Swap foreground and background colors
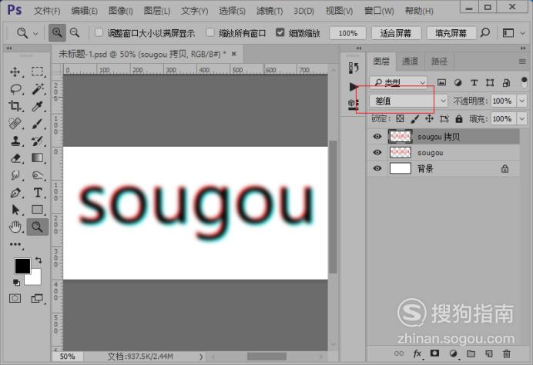 [x=39, y=260]
